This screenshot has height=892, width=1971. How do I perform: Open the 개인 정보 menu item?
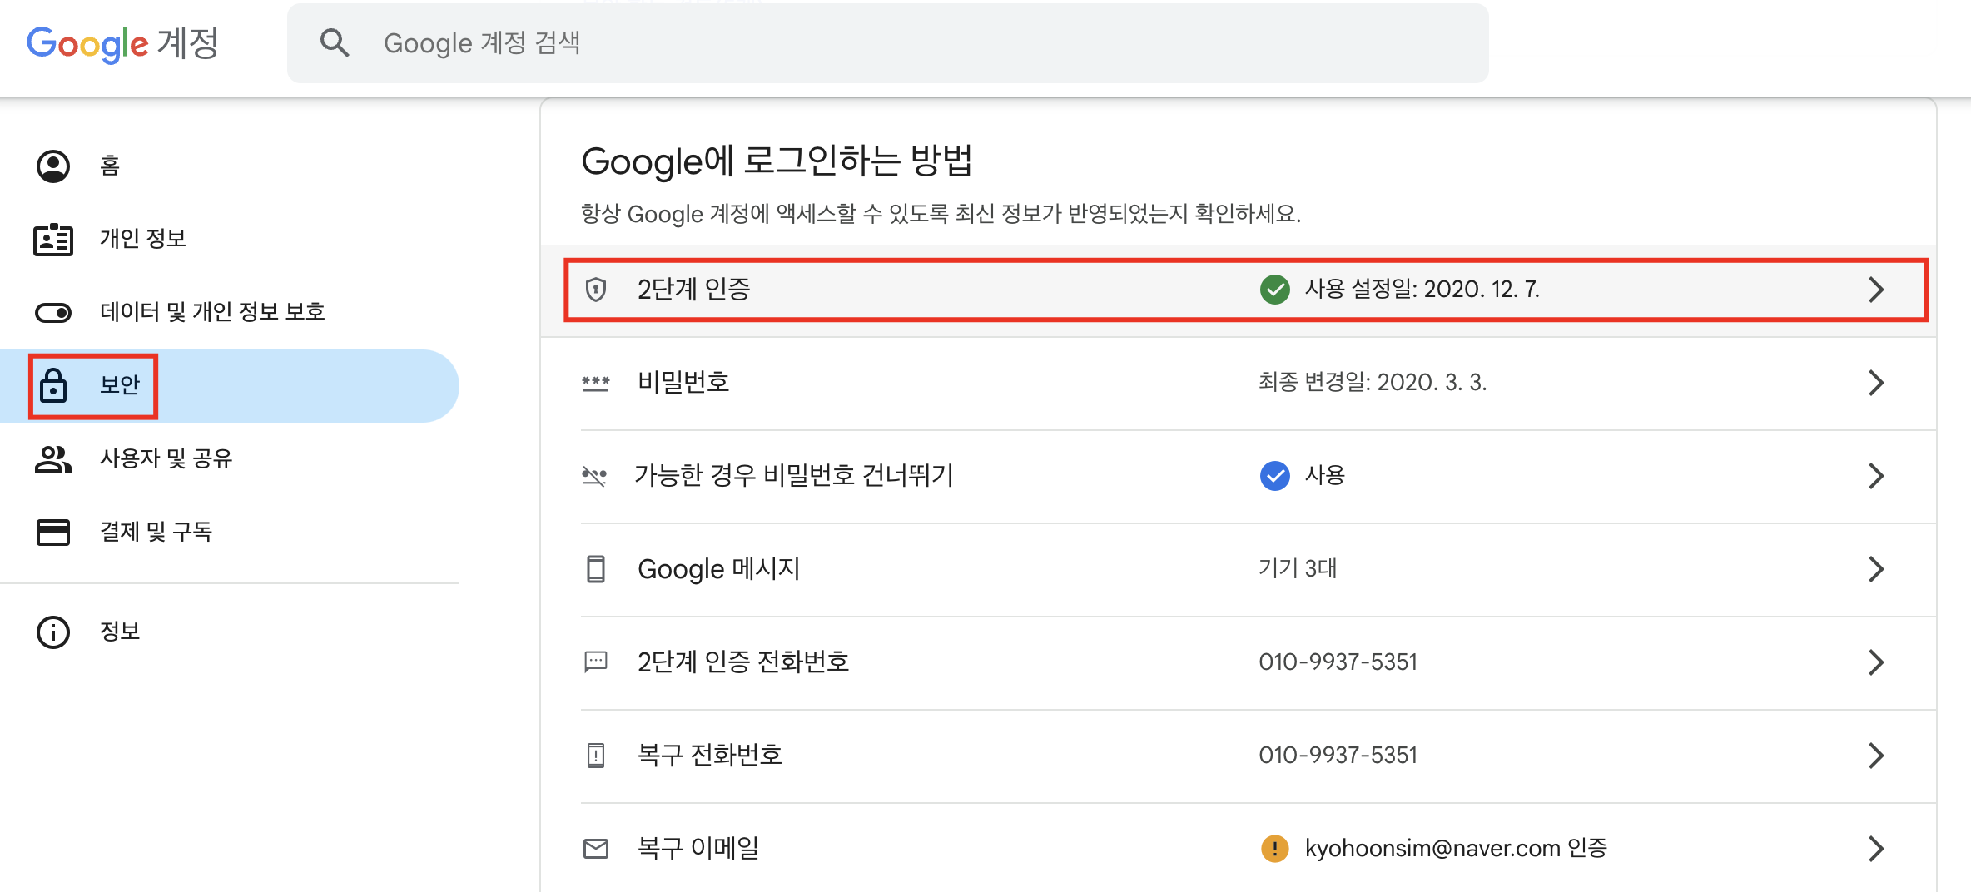coord(230,240)
